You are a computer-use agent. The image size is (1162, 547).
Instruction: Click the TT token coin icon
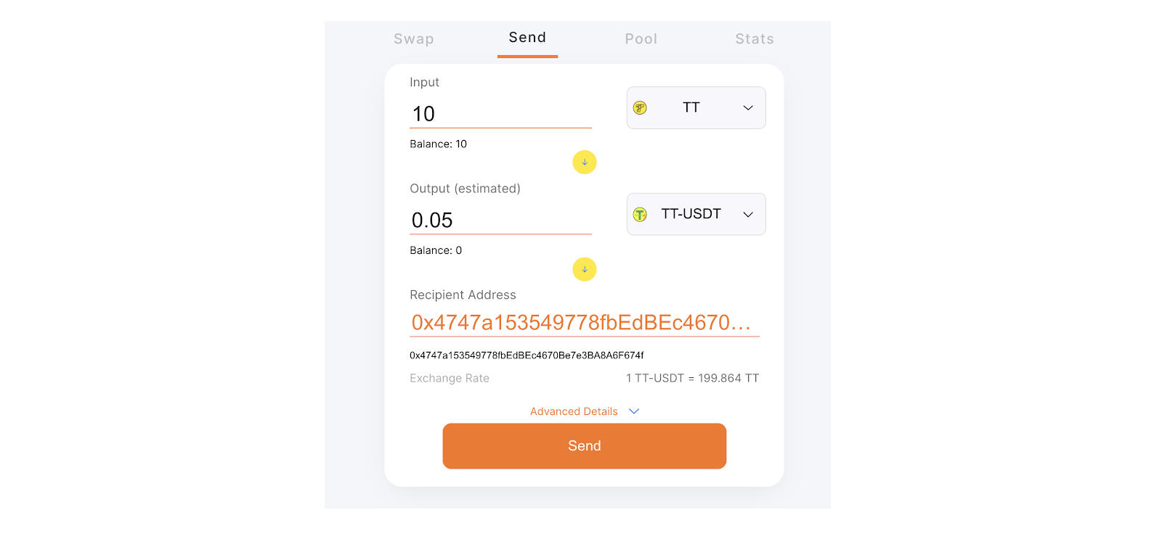[640, 108]
